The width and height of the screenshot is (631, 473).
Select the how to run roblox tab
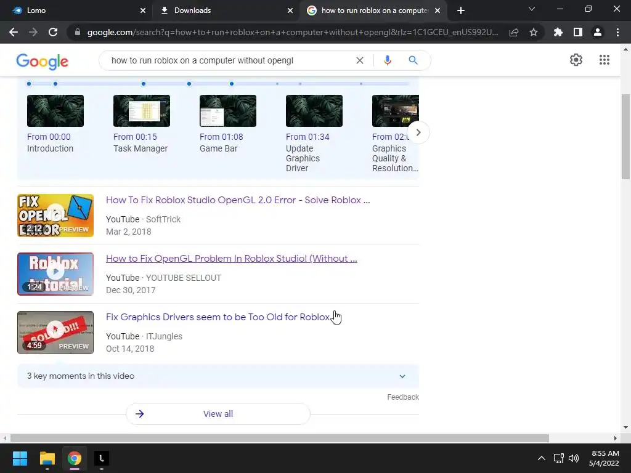[373, 10]
